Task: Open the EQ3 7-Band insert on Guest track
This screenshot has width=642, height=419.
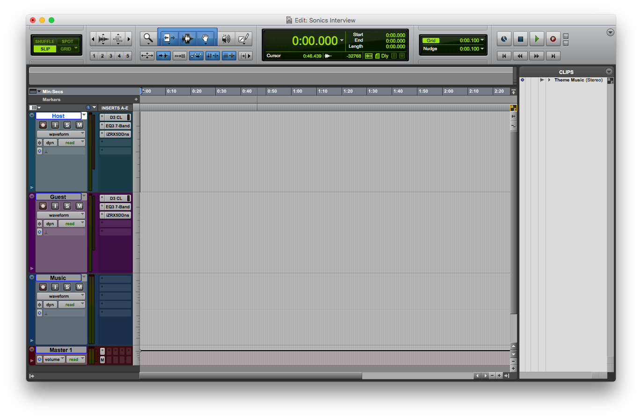Action: (x=117, y=206)
